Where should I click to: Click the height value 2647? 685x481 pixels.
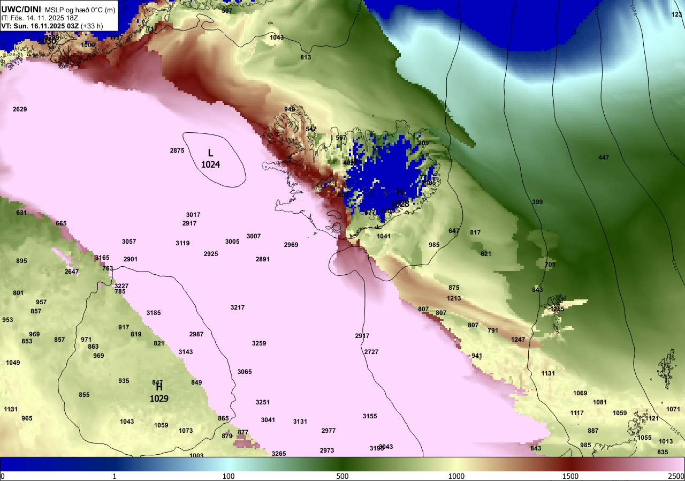[x=72, y=272]
